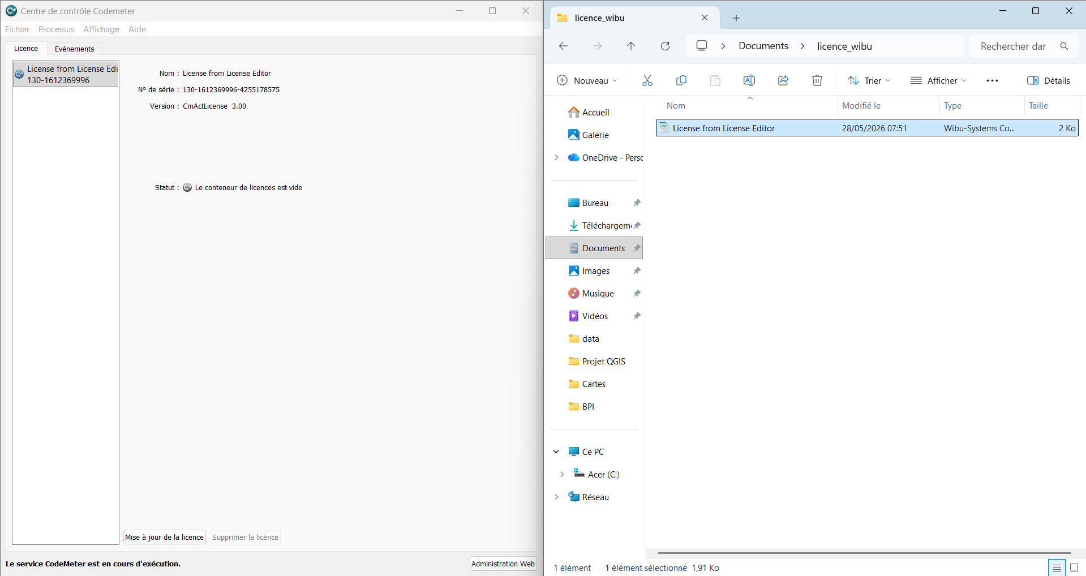
Task: Click the This PC monitor icon in address bar
Action: tap(702, 46)
